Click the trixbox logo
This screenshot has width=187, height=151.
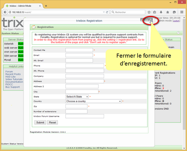(13, 23)
